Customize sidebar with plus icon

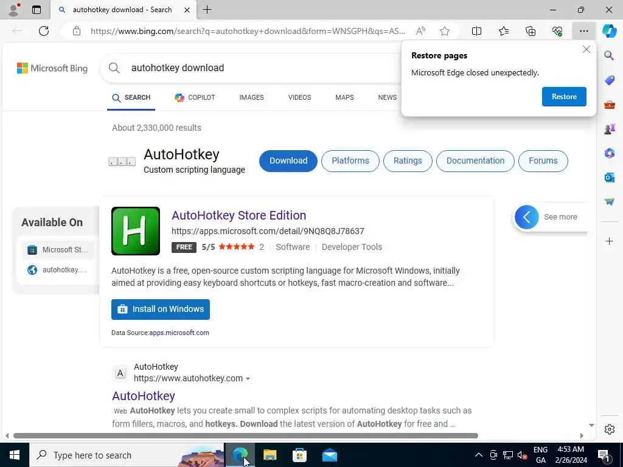coord(609,241)
